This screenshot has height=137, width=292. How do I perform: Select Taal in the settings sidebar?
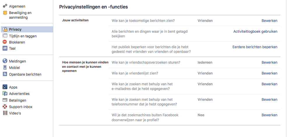pyautogui.click(x=12, y=48)
